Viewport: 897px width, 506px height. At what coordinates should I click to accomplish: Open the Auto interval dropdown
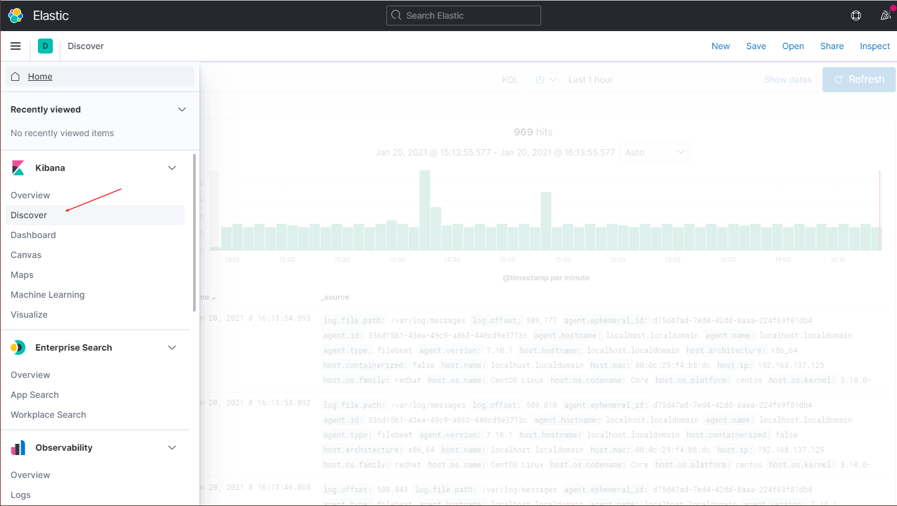655,152
